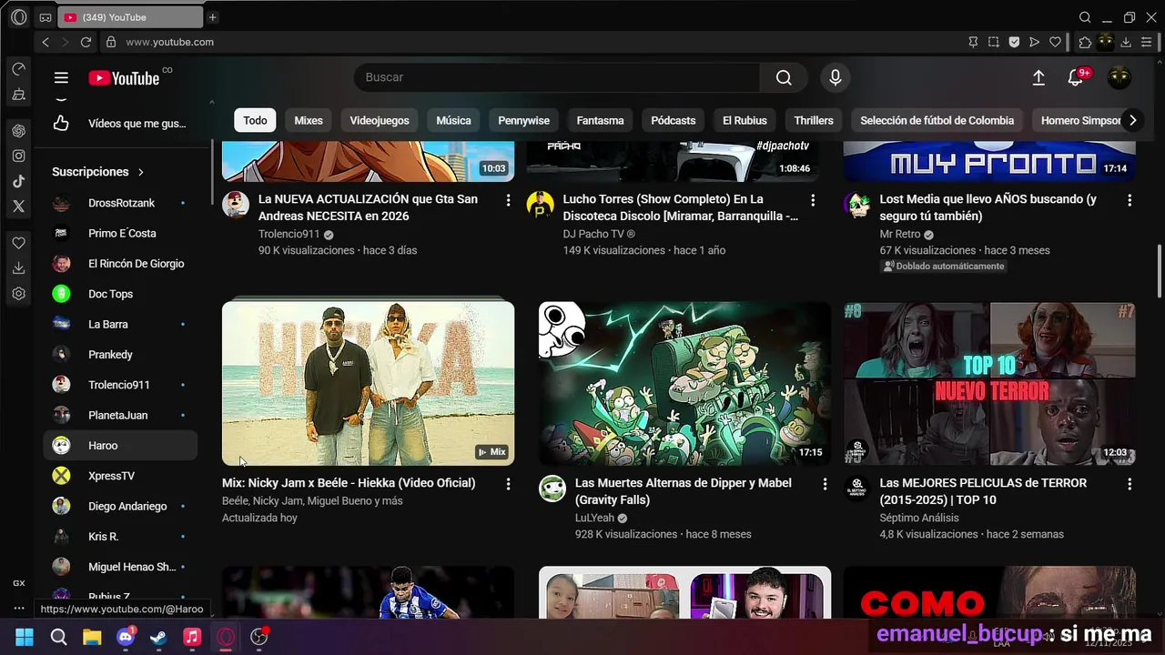Open File Explorer from the taskbar
This screenshot has width=1165, height=655.
coord(92,637)
